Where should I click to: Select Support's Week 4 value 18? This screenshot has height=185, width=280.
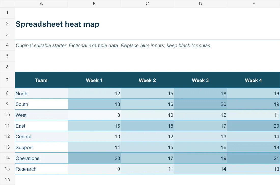(253, 147)
